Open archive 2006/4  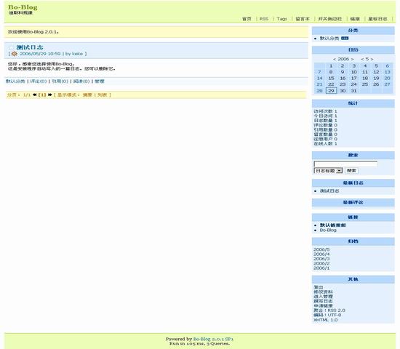click(321, 254)
